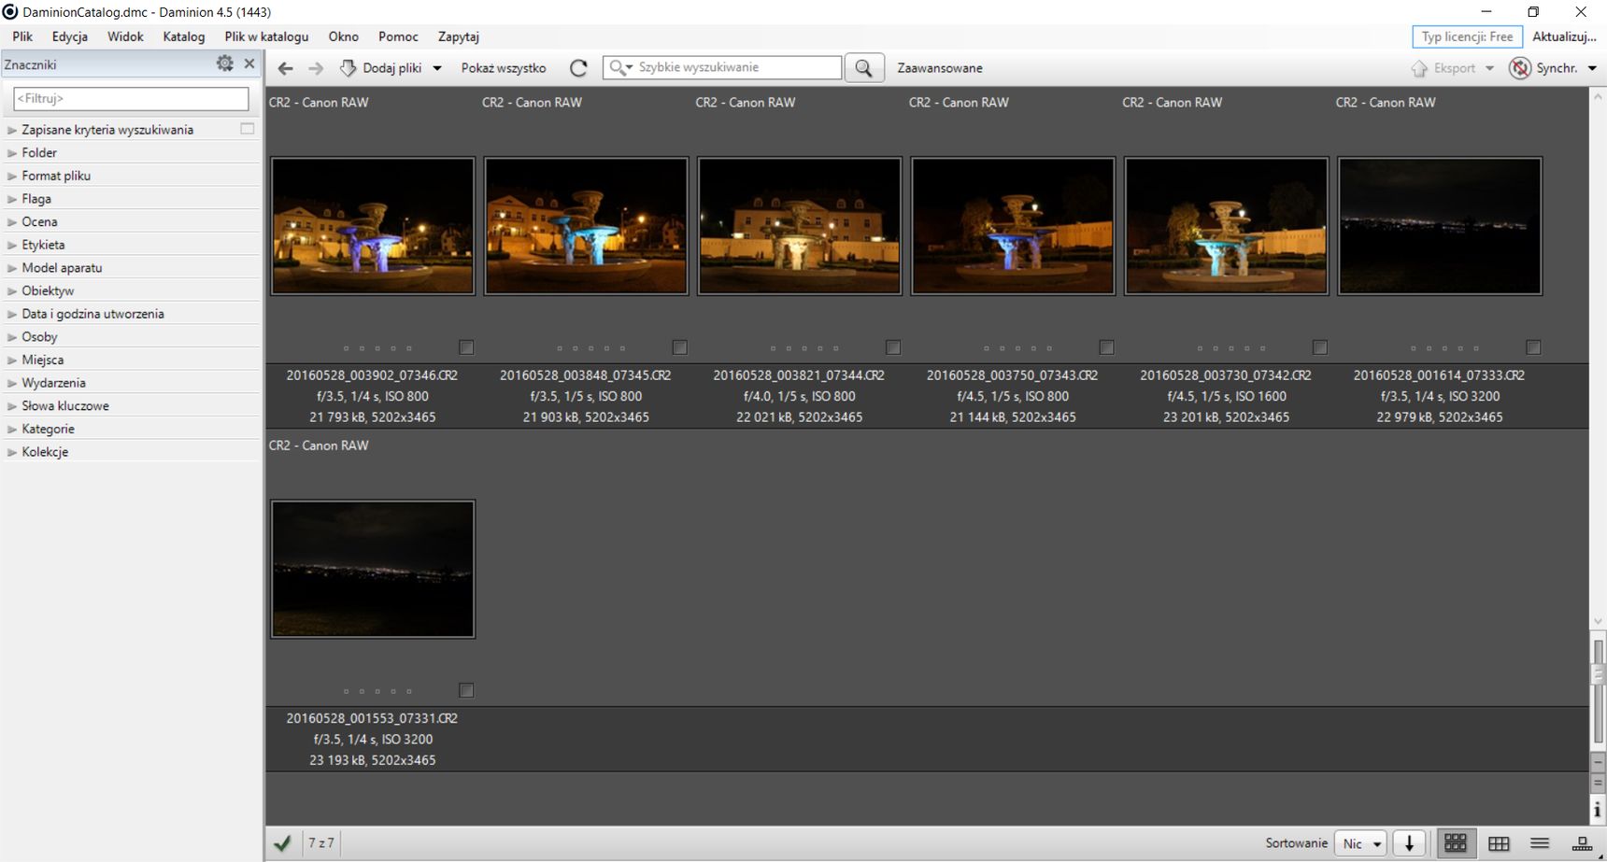
Task: Set first rating dot on 20160528_003902_07346.CR2
Action: coord(347,348)
